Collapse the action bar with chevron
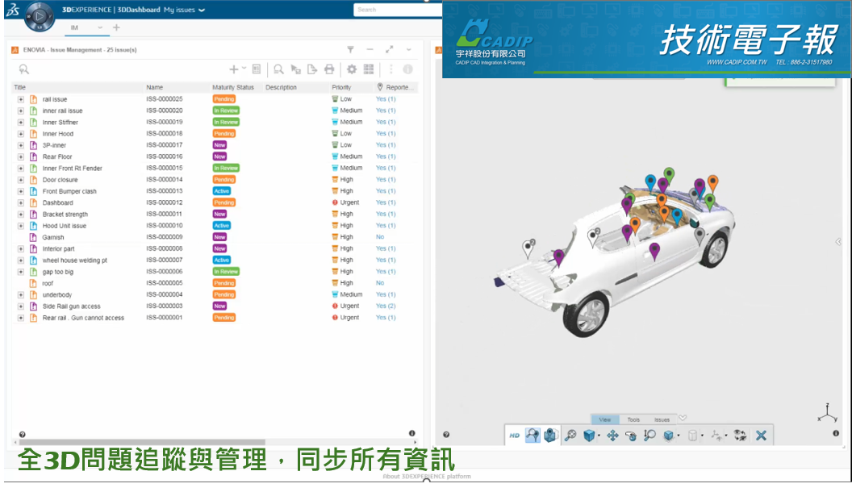Viewport: 852px width, 492px height. coord(683,418)
